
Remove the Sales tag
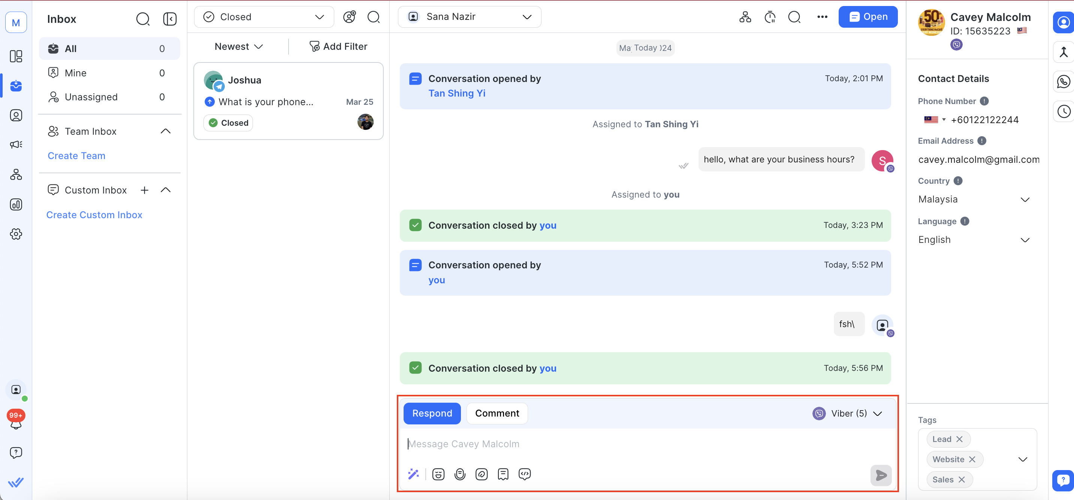[x=962, y=479]
